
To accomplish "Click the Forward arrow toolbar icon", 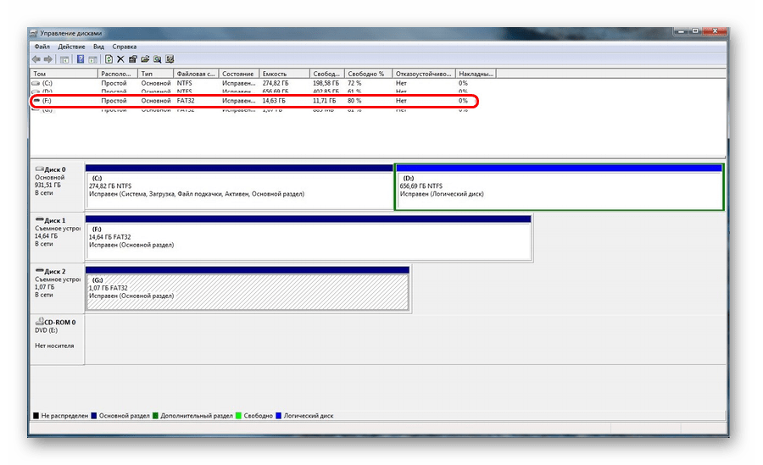I will click(x=47, y=59).
